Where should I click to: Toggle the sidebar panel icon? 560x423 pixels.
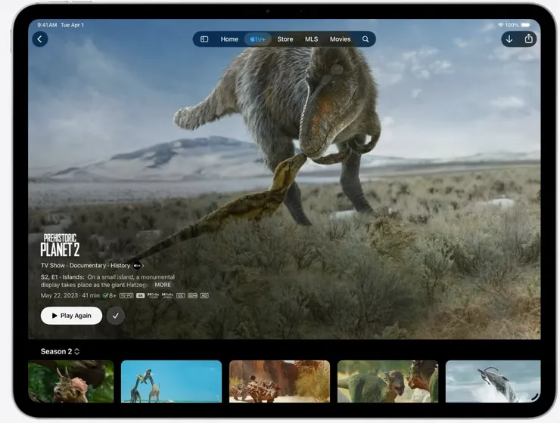pyautogui.click(x=204, y=39)
